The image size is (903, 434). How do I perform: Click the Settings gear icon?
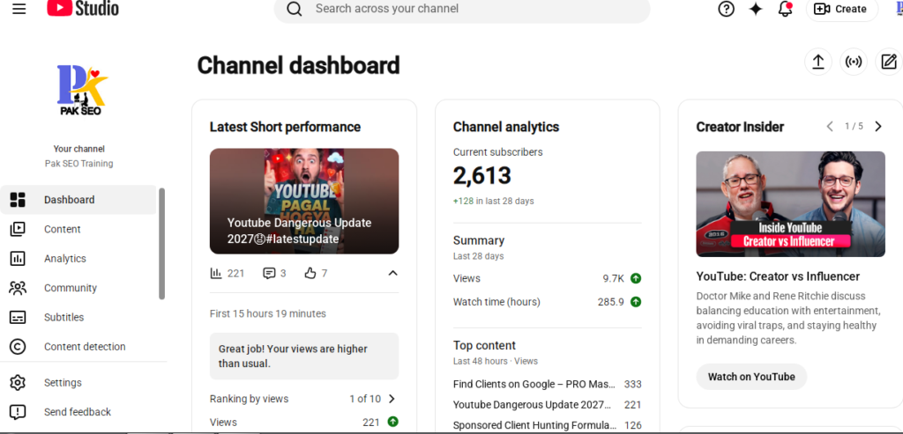point(18,382)
